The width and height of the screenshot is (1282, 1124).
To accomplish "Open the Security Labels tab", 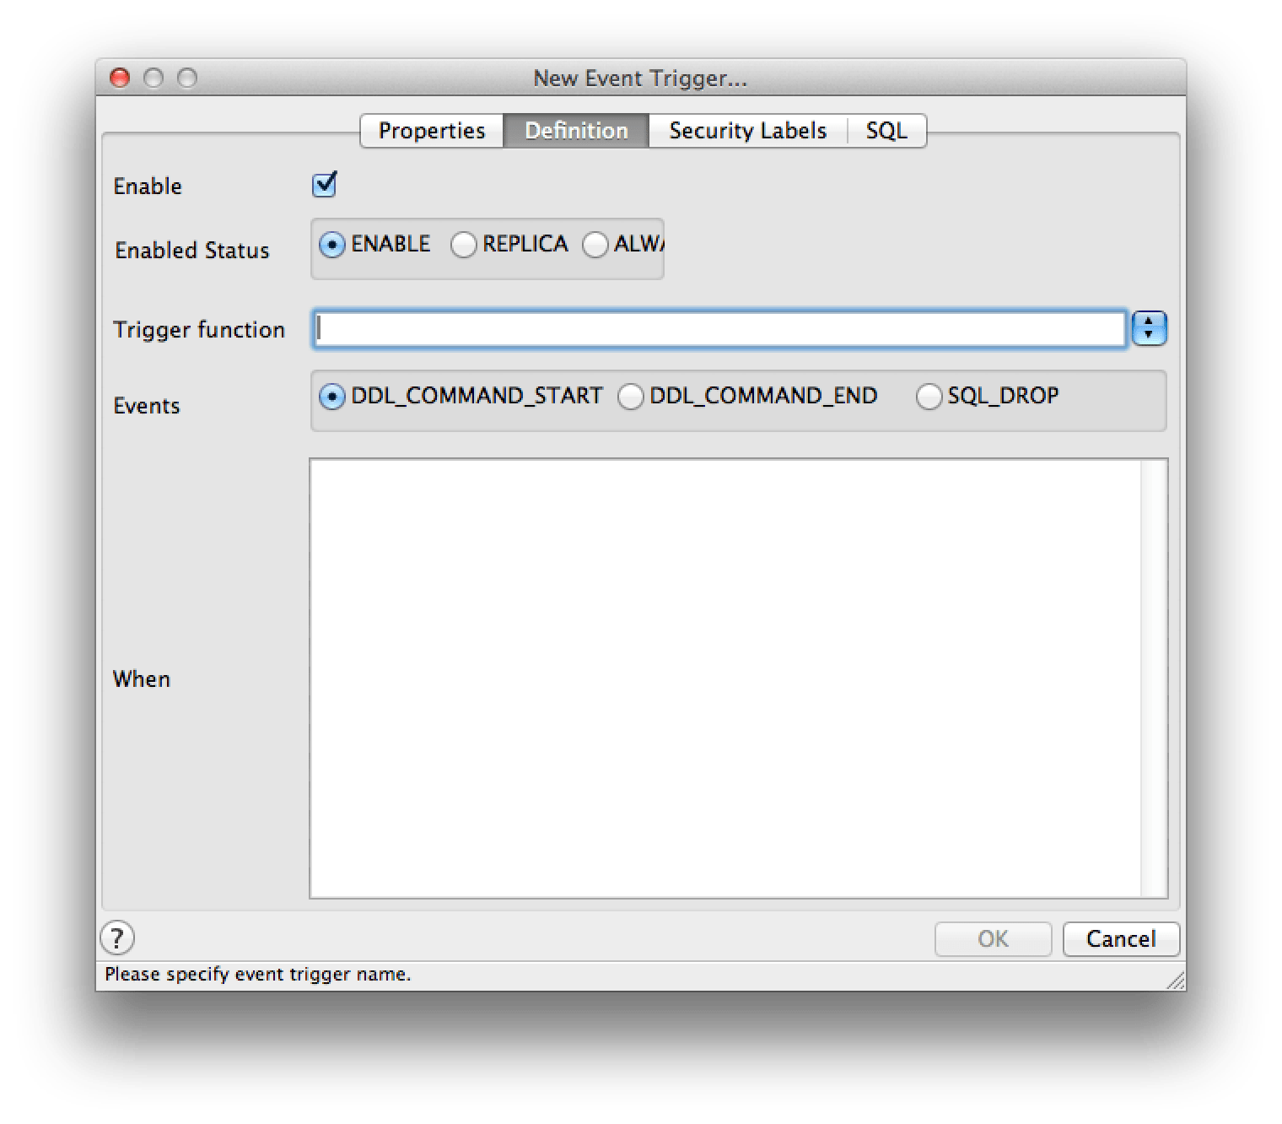I will coord(747,131).
